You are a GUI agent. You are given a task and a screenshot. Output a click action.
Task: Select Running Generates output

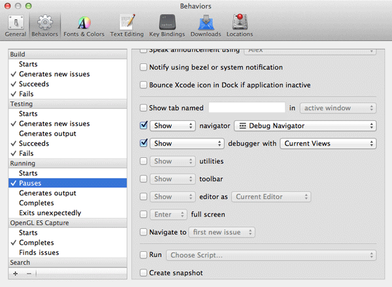pos(67,193)
